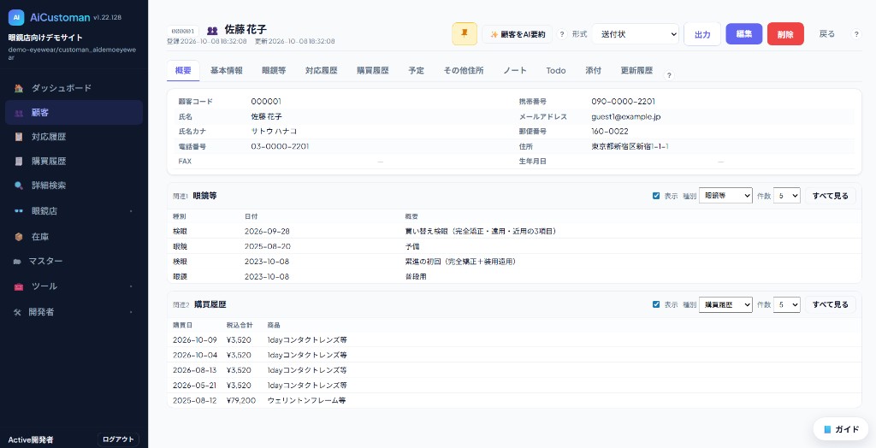The height and width of the screenshot is (448, 876).
Task: Open 件数 dropdown in 眼鏡等 section
Action: (787, 196)
